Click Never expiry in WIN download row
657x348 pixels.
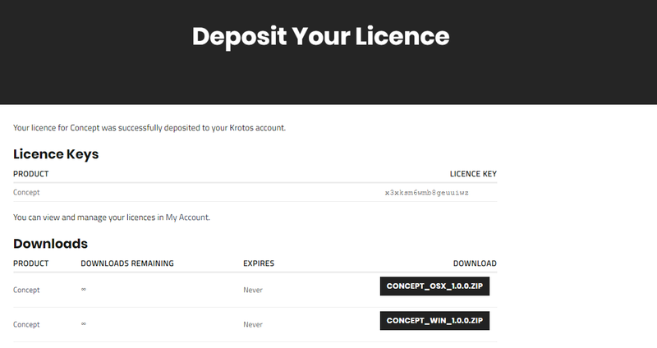click(x=252, y=324)
